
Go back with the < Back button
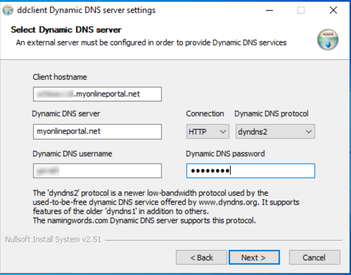pyautogui.click(x=201, y=257)
